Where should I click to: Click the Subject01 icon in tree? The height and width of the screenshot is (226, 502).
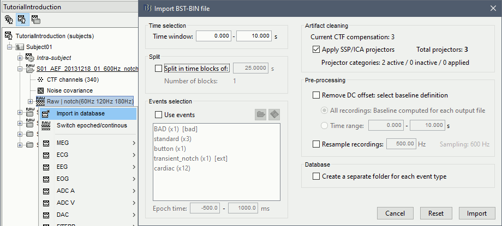pyautogui.click(x=19, y=47)
